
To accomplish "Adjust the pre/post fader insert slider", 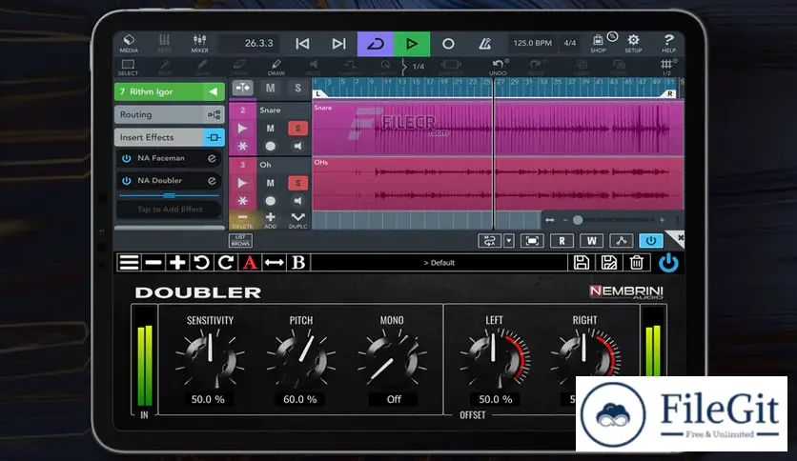I will tap(170, 195).
